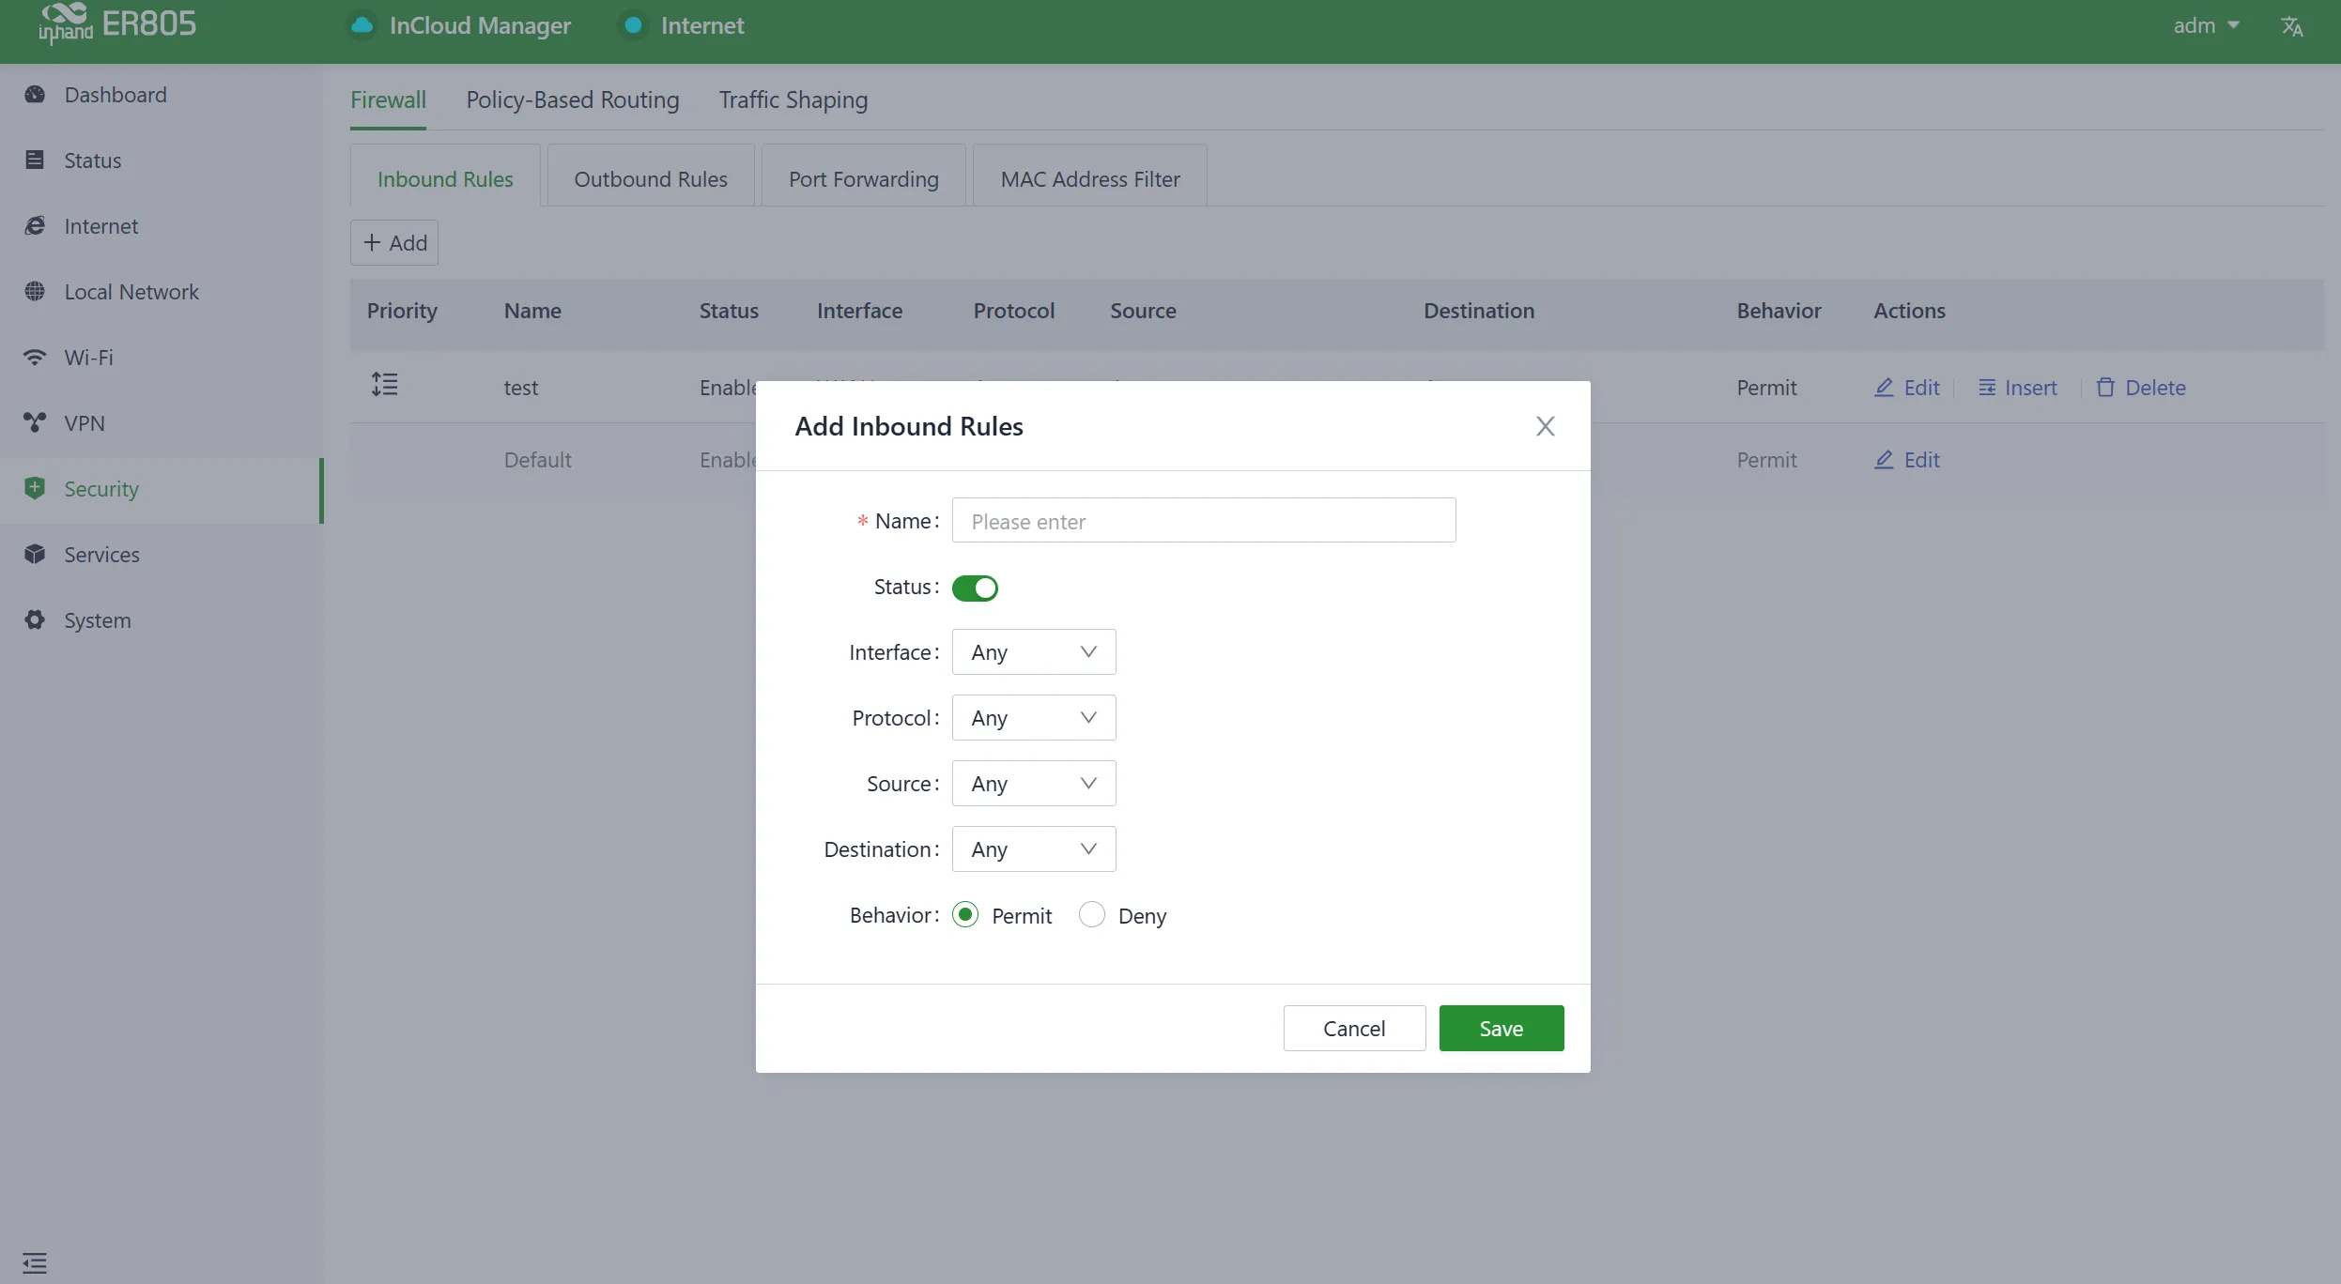
Task: Open the adm user dropdown
Action: point(2206,25)
